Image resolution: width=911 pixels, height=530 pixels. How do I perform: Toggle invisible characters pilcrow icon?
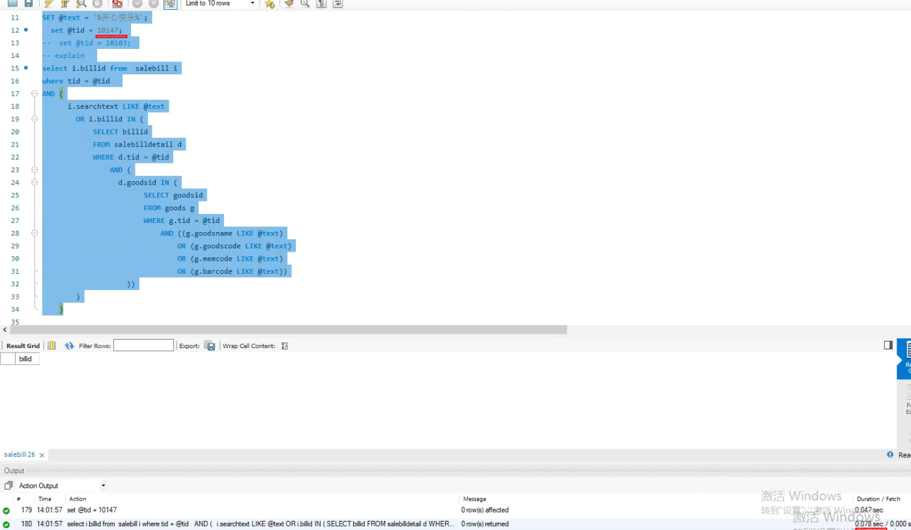click(x=321, y=3)
